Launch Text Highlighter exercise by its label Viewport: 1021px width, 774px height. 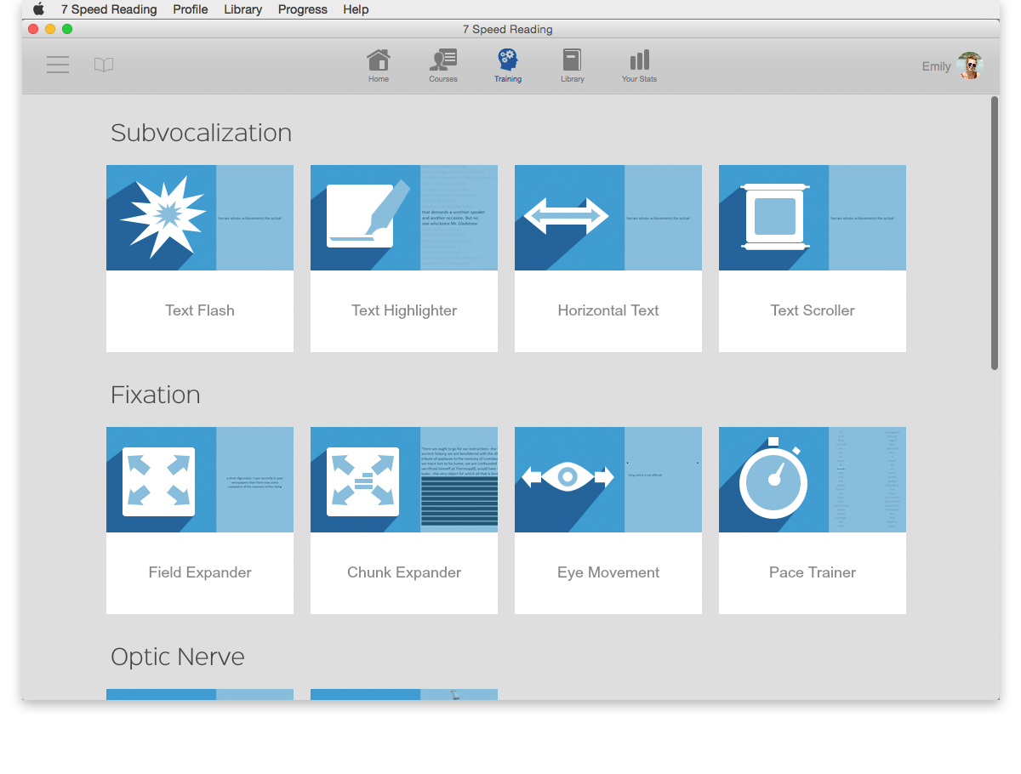coord(404,310)
